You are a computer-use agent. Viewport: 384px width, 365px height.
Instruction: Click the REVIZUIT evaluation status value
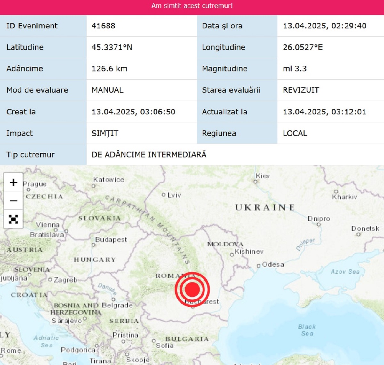(x=301, y=90)
